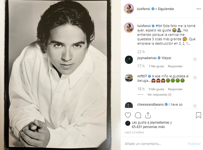Open cheeseandbeans commenter avatar

pos(129,106)
